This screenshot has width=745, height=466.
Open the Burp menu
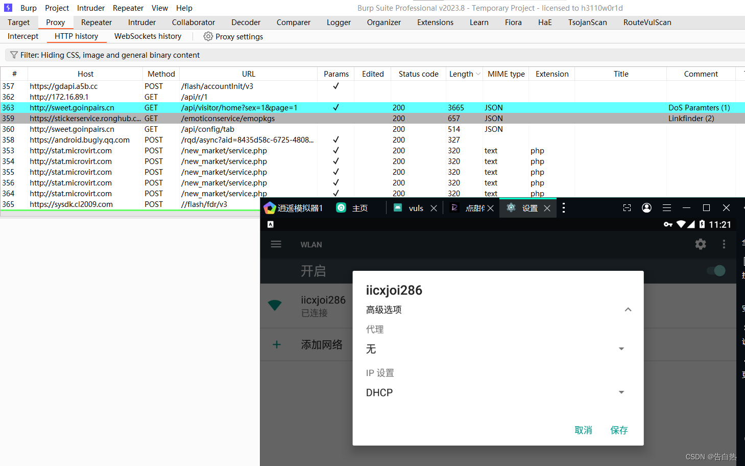pyautogui.click(x=29, y=8)
